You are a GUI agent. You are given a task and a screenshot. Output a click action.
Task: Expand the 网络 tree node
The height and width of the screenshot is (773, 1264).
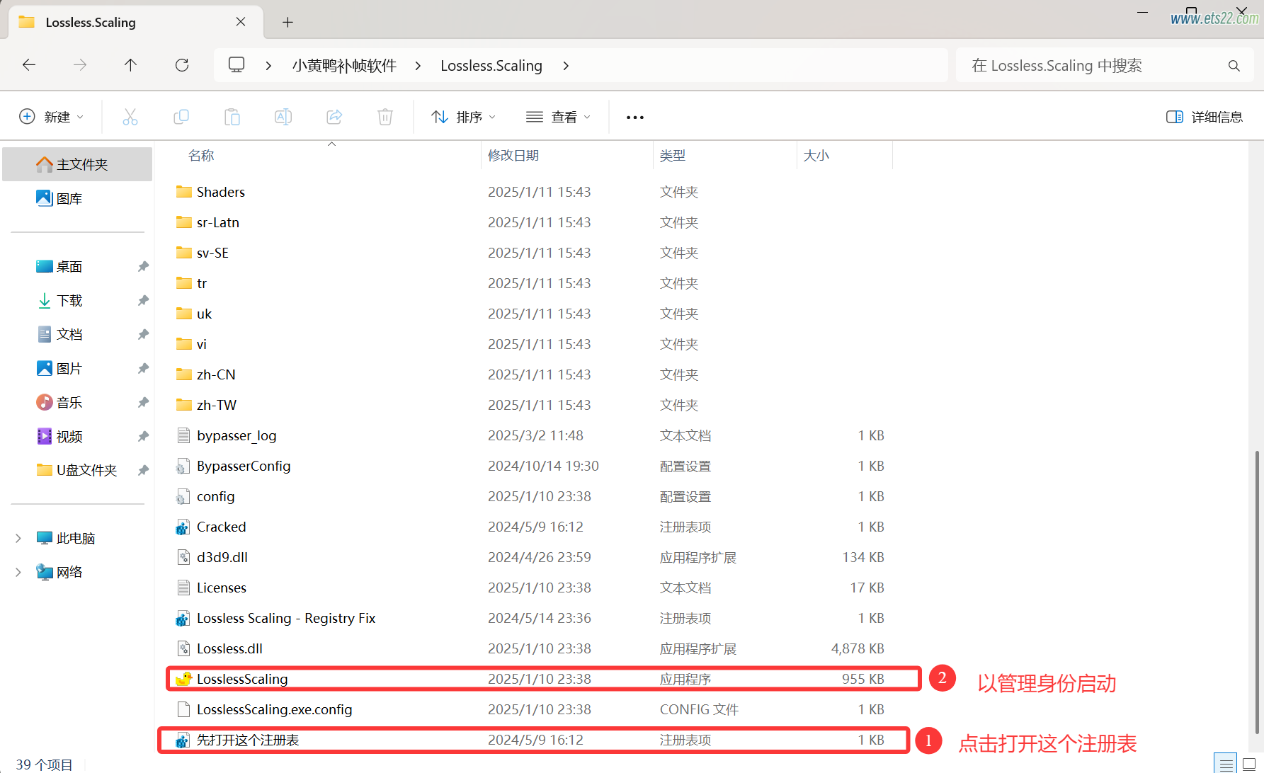pyautogui.click(x=18, y=572)
